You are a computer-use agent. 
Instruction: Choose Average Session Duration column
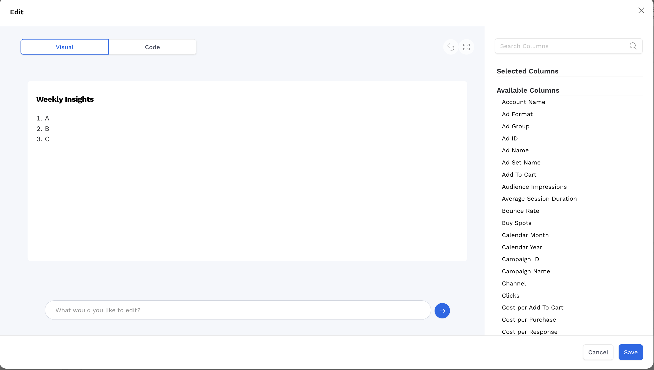point(539,199)
